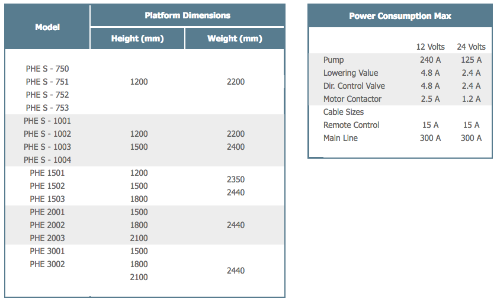The height and width of the screenshot is (302, 497).
Task: Click the PHE S - 750 model
Action: coord(47,69)
